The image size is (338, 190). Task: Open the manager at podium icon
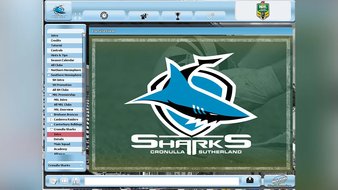point(75,181)
